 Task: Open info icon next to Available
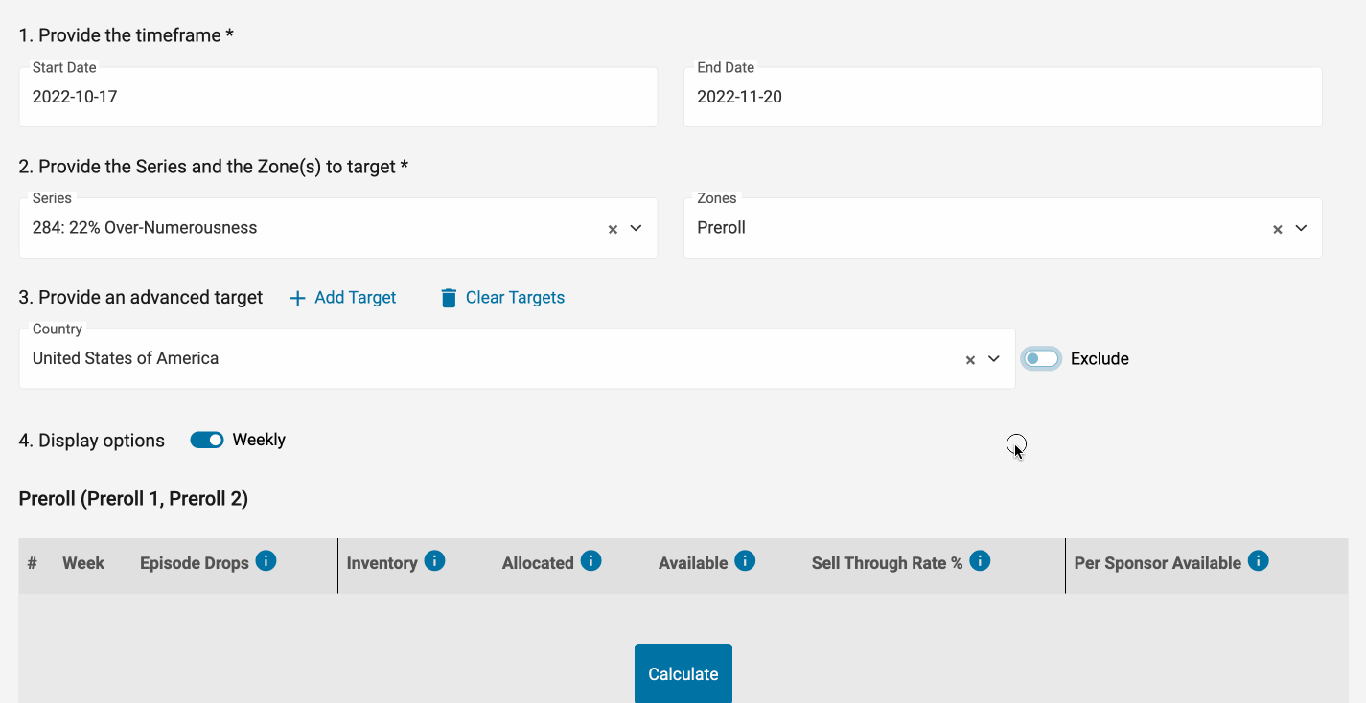[x=745, y=561]
